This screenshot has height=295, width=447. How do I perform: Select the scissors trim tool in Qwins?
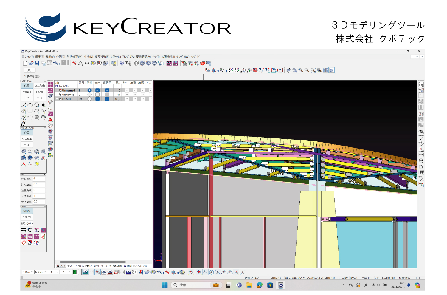[37, 230]
